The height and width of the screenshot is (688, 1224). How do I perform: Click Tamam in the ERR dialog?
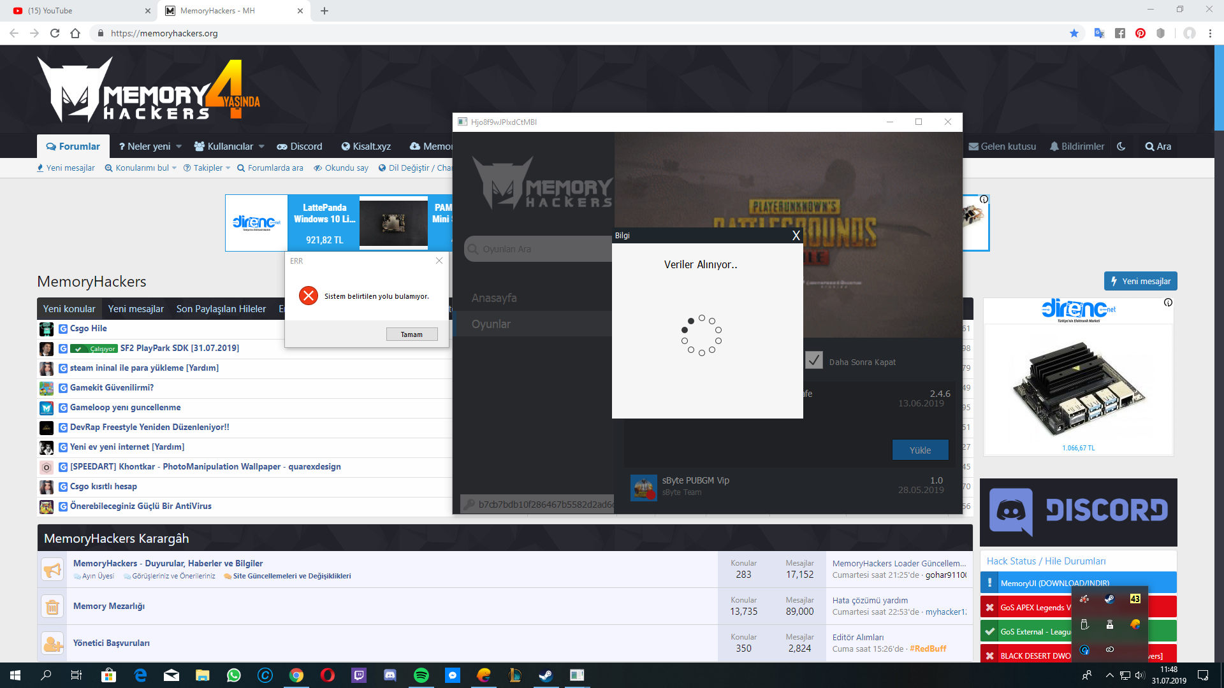click(412, 334)
